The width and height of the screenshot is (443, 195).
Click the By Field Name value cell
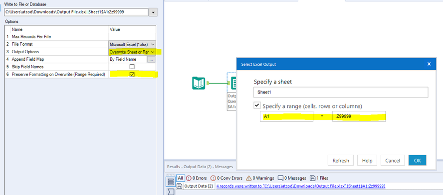point(128,60)
